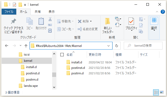
Task: Switch to the Share (共有) tab
Action: pos(38,12)
